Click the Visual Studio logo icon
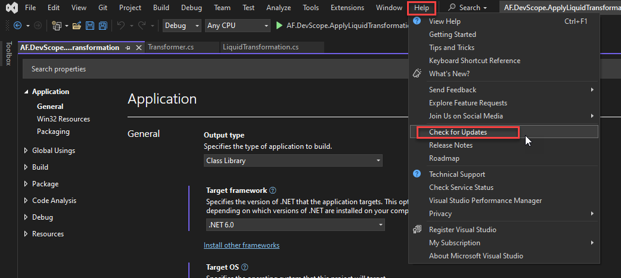 click(x=12, y=8)
